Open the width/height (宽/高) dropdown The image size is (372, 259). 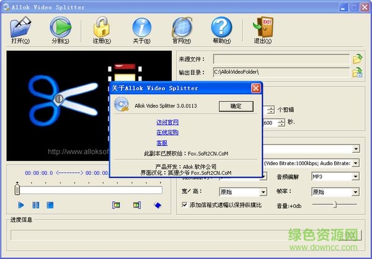(263, 192)
